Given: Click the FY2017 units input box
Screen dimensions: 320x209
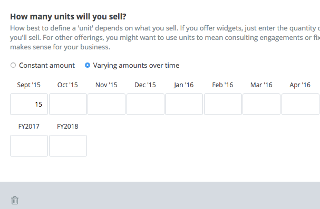Looking at the screenshot, I should tap(29, 146).
